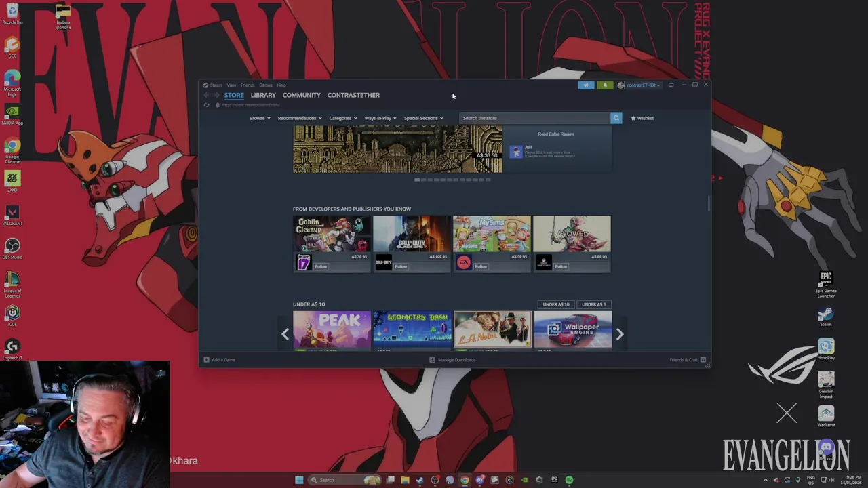Click the Steam store search magnifier button
Image resolution: width=868 pixels, height=488 pixels.
tap(616, 118)
